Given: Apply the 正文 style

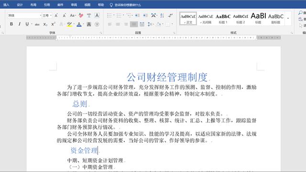Looking at the screenshot, I should [x=188, y=19].
